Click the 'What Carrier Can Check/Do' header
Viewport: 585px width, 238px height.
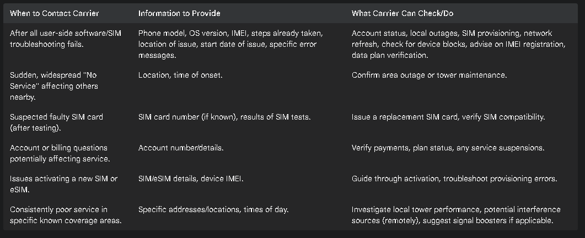tap(402, 13)
